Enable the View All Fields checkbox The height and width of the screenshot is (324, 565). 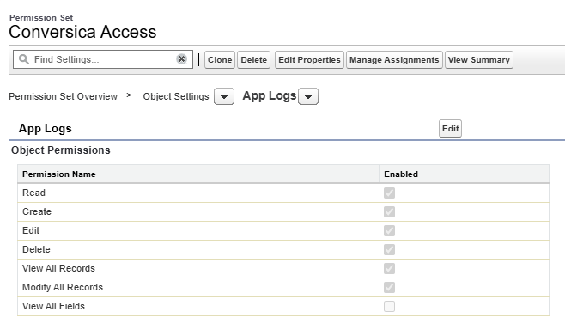(x=389, y=306)
